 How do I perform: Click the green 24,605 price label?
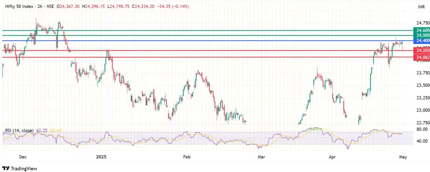coord(421,31)
